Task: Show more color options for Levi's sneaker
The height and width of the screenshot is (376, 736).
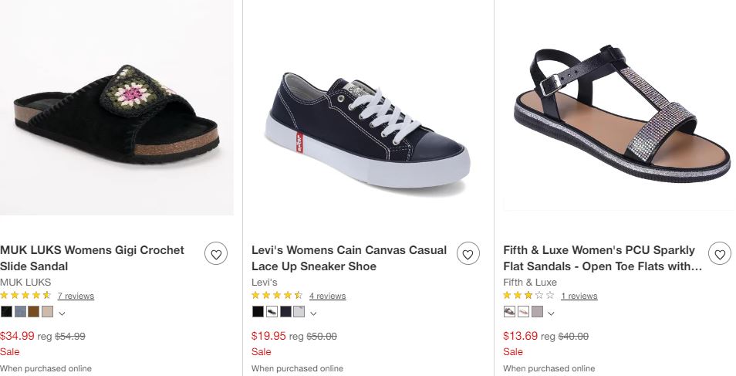Action: (x=313, y=313)
